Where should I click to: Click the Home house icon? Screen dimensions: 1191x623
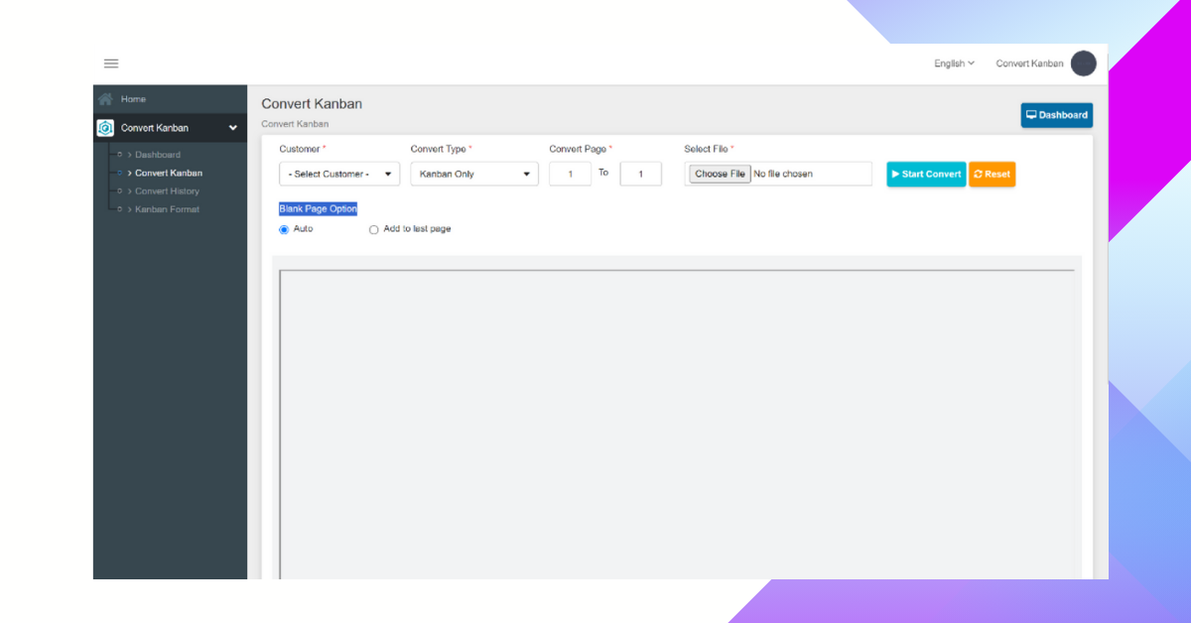105,99
